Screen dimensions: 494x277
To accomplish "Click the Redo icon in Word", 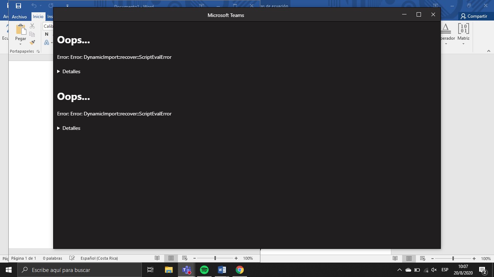I will 51,6.
